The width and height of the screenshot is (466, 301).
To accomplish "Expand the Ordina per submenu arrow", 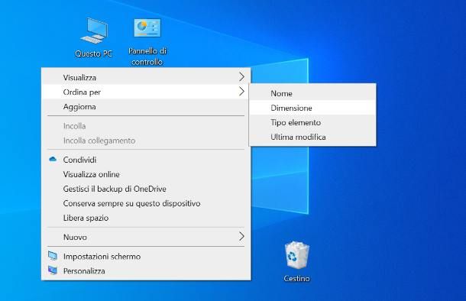I will 241,92.
